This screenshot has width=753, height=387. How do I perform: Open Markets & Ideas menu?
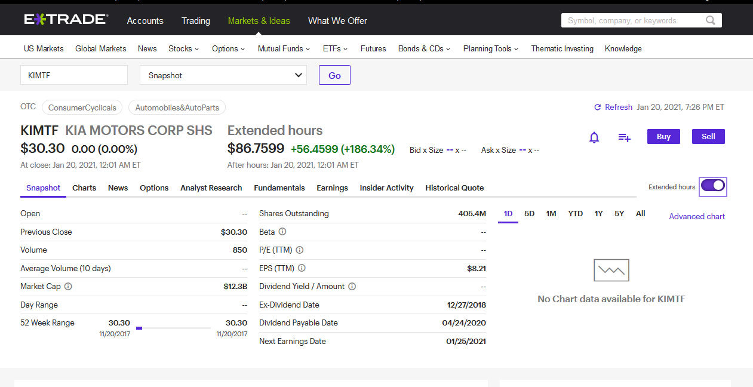(259, 21)
